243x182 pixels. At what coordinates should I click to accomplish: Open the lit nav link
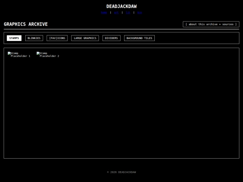coord(128,13)
